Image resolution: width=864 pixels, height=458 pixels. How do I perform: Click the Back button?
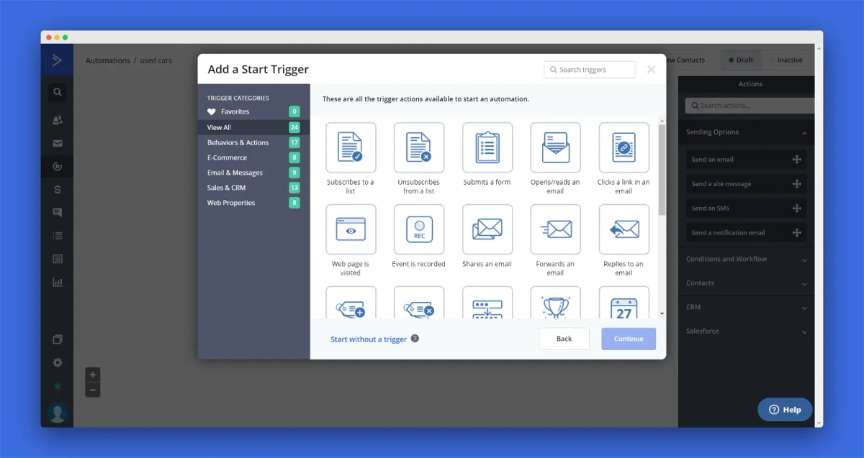click(x=564, y=339)
